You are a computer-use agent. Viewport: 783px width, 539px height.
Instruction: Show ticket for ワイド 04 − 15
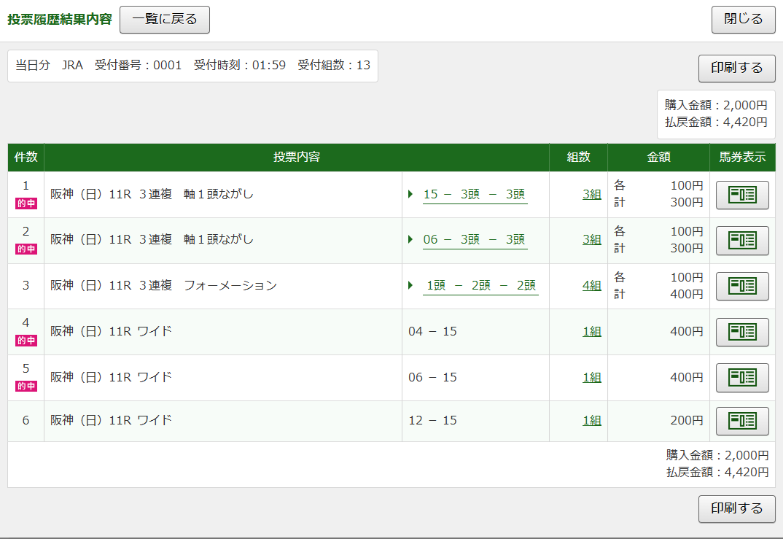pos(742,332)
